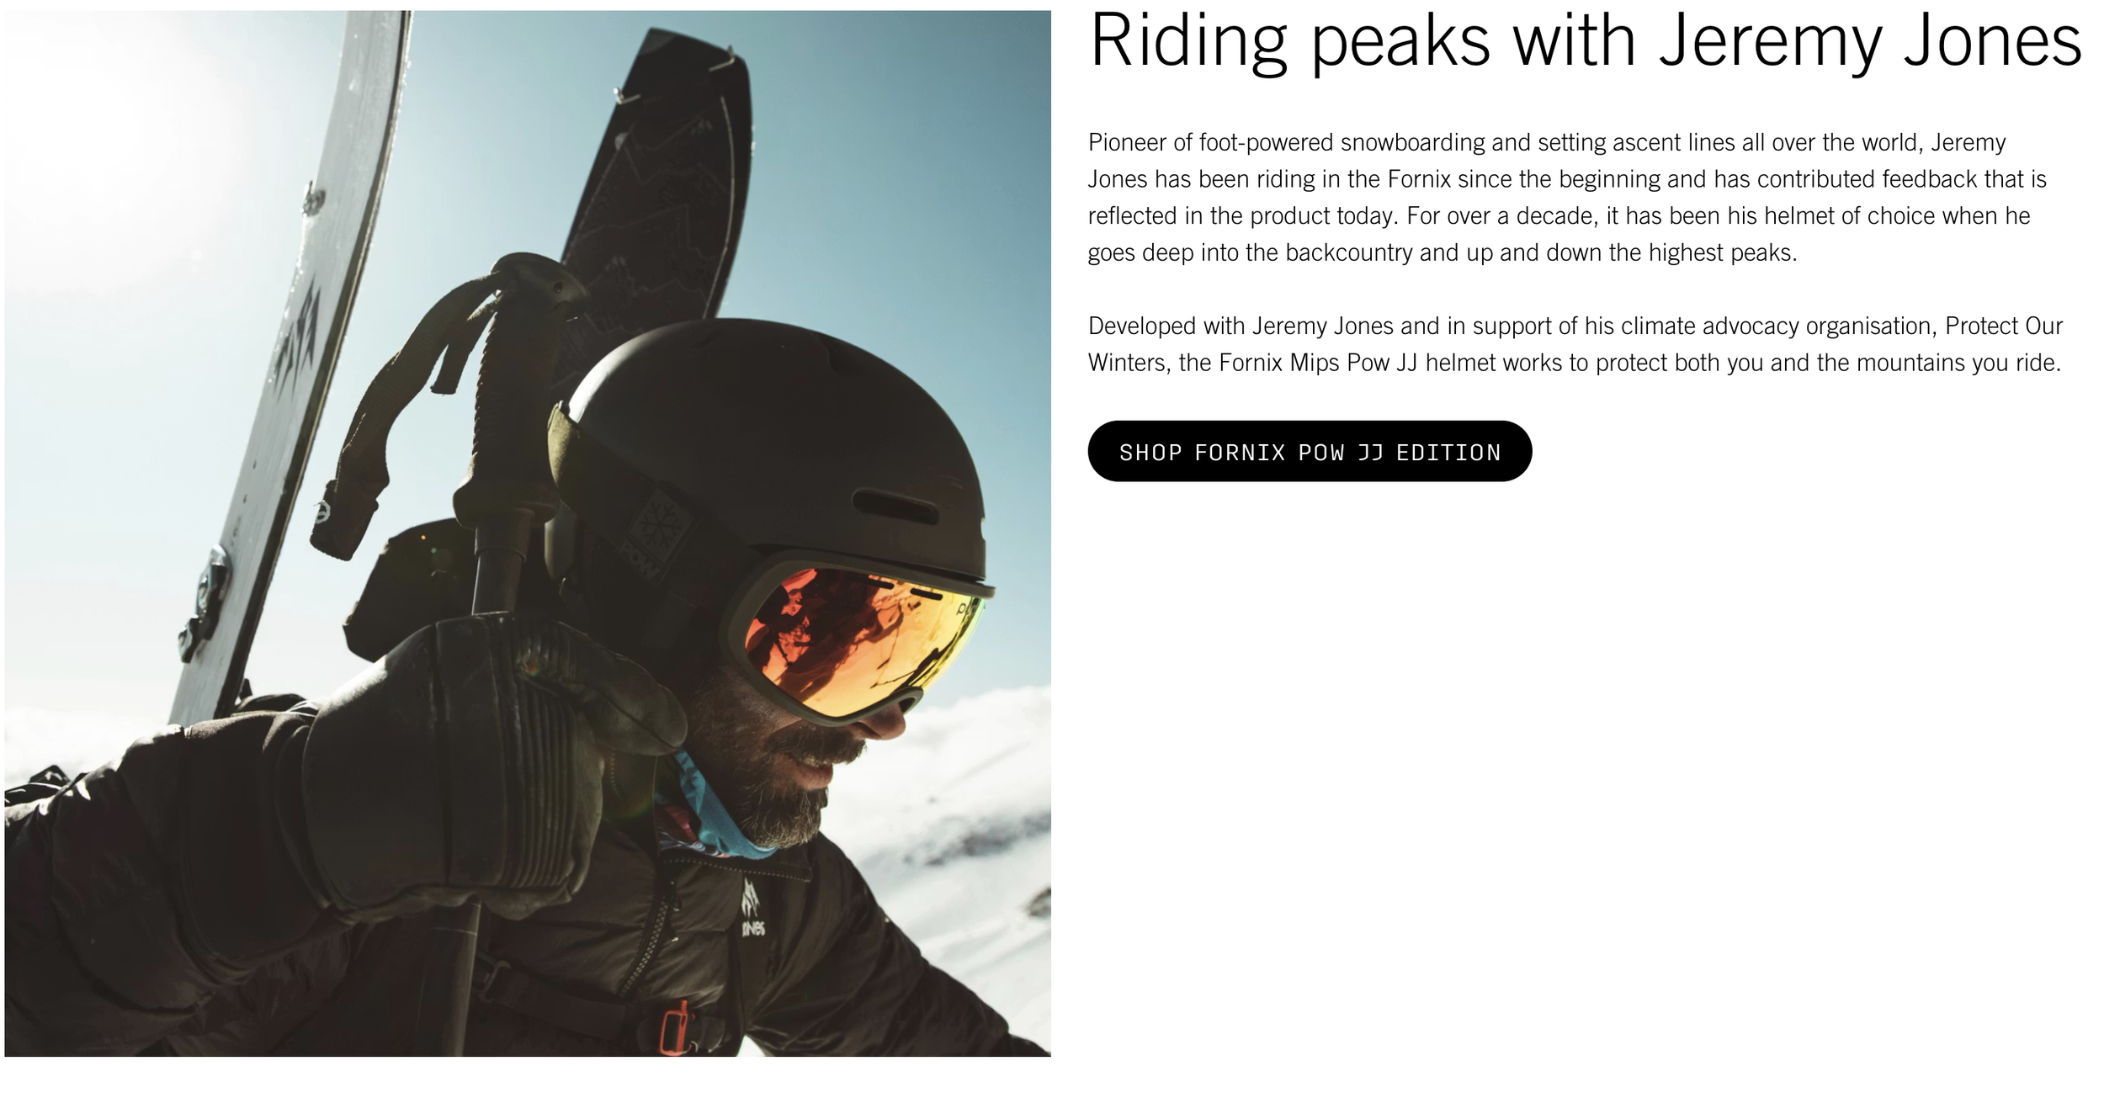The height and width of the screenshot is (1098, 2104).
Task: Click the Shop Fornix Pow JJ Edition button
Action: pos(1310,452)
